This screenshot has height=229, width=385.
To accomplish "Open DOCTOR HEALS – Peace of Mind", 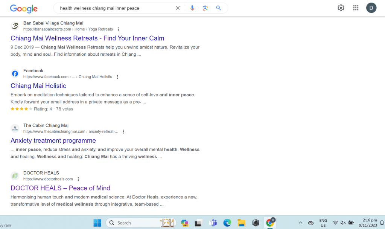I will tap(60, 188).
